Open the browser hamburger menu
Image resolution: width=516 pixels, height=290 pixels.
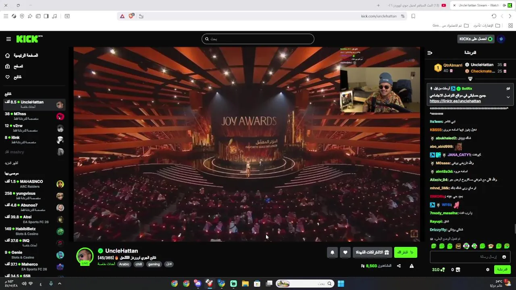(6, 16)
